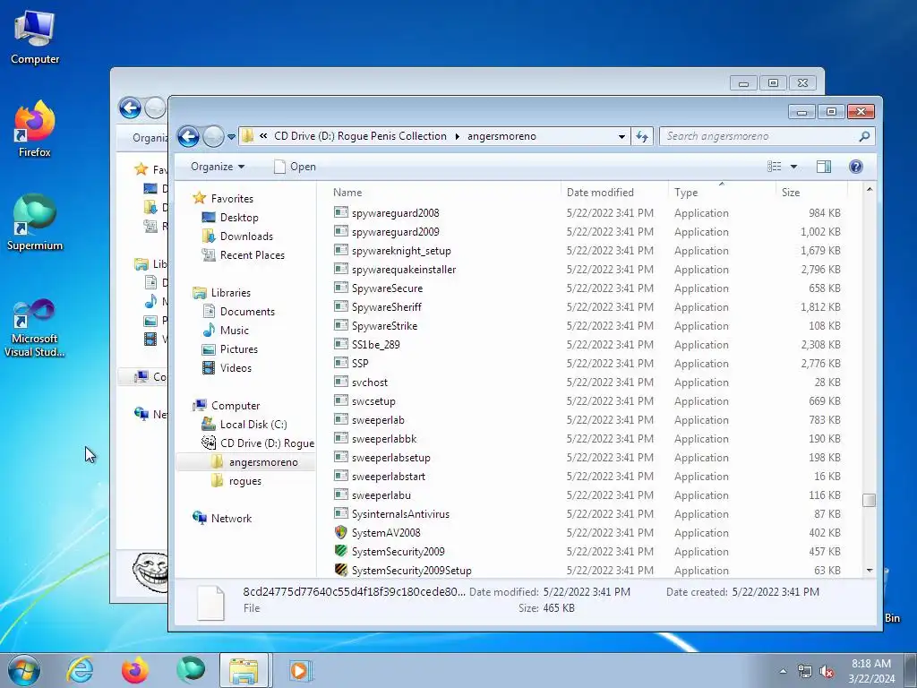Open the recent pages dropdown arrow
The width and height of the screenshot is (917, 688).
[232, 137]
